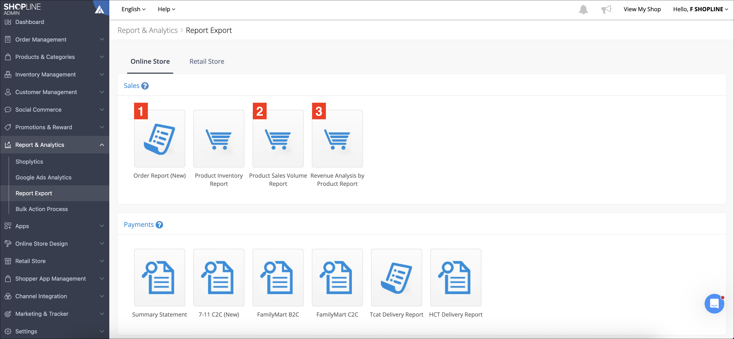Screen dimensions: 734x339
Task: Click the Payments section heading
Action: point(139,224)
